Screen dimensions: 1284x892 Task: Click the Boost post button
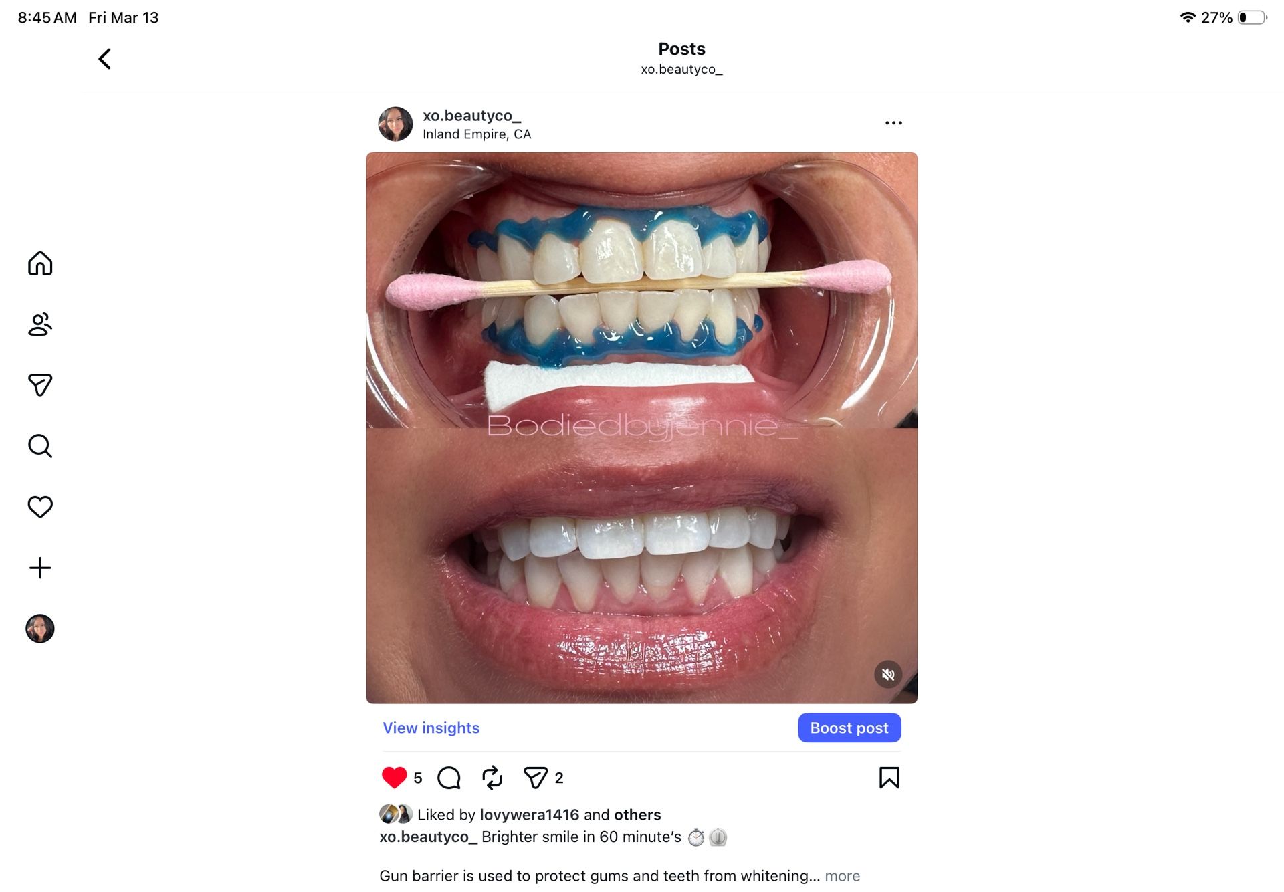tap(849, 728)
